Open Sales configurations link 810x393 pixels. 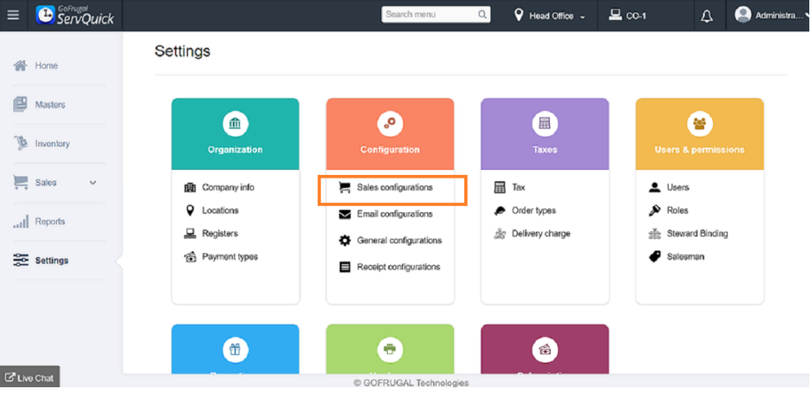point(394,188)
